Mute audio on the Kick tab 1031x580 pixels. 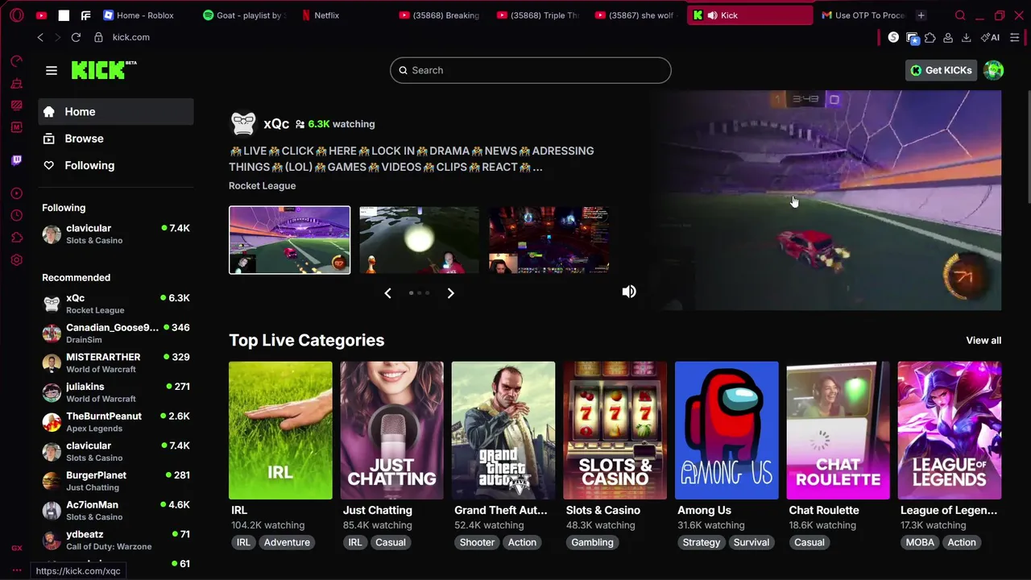tap(712, 15)
